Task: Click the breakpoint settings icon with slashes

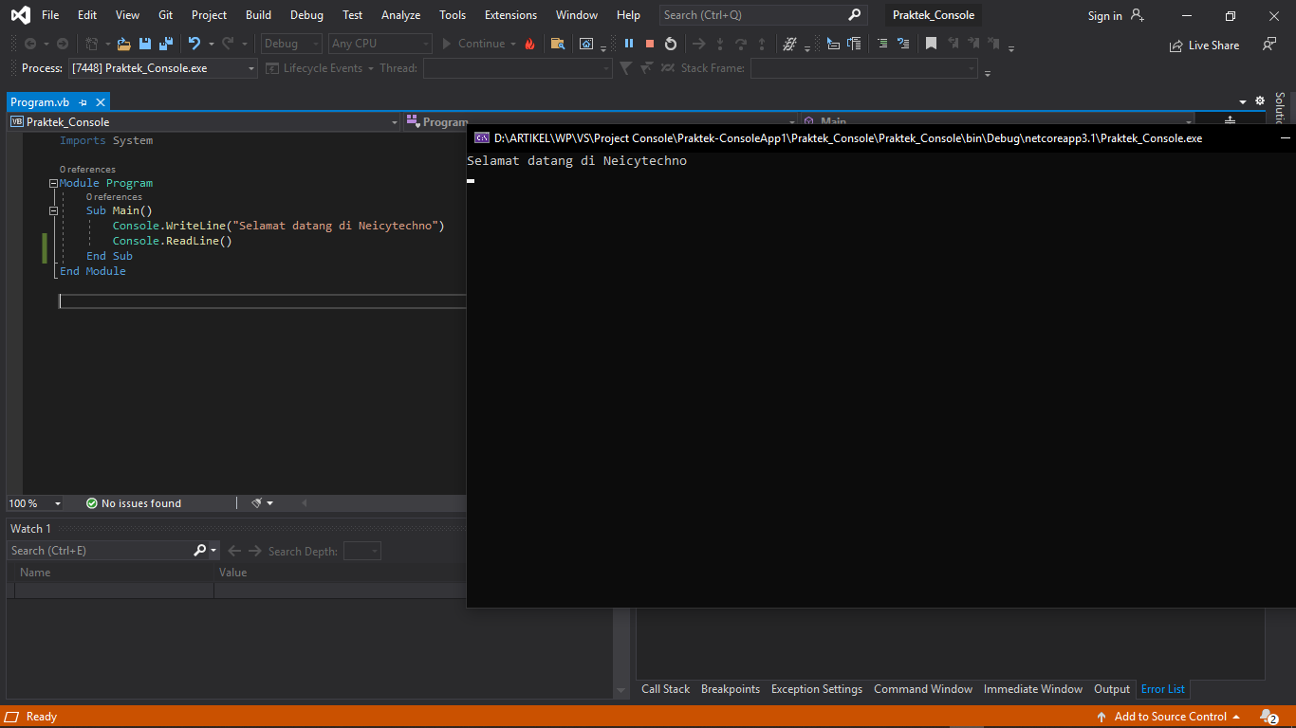Action: [x=789, y=44]
